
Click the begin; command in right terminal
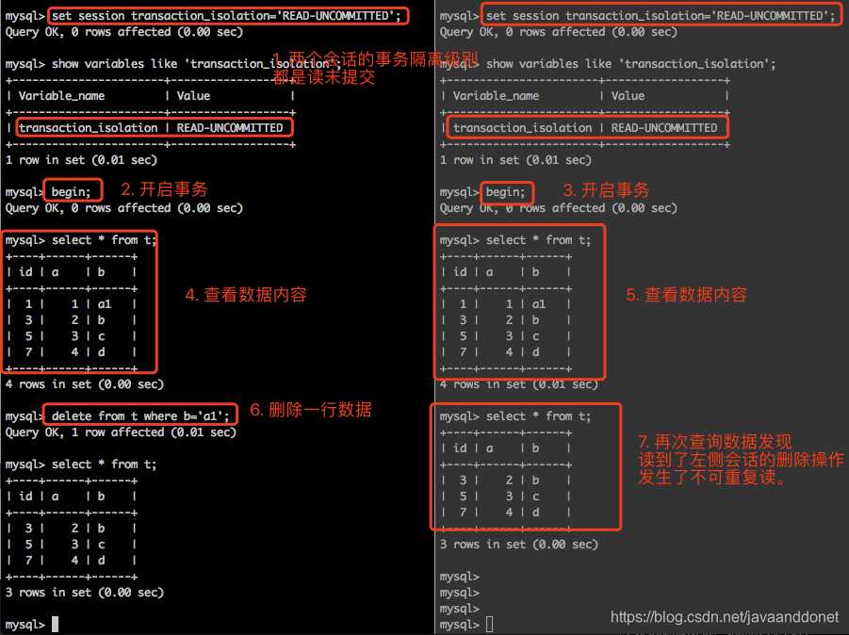pos(505,191)
